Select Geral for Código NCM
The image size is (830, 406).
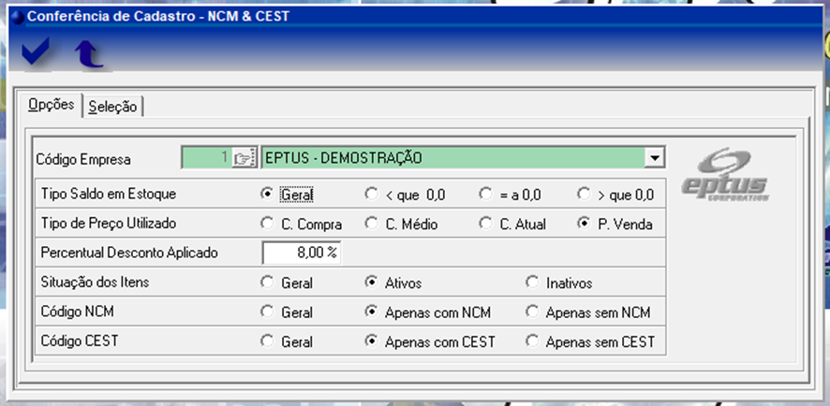(268, 312)
